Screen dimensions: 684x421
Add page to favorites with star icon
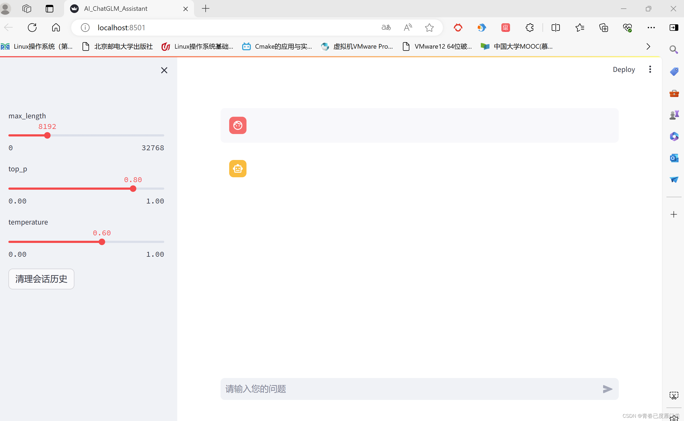coord(429,28)
